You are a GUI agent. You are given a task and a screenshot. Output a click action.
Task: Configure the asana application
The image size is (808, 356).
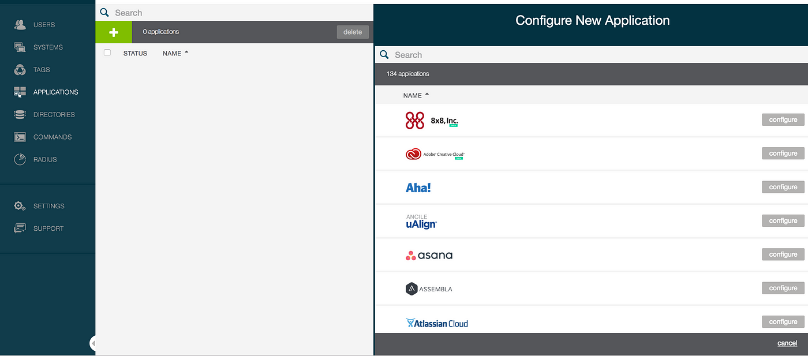(783, 254)
